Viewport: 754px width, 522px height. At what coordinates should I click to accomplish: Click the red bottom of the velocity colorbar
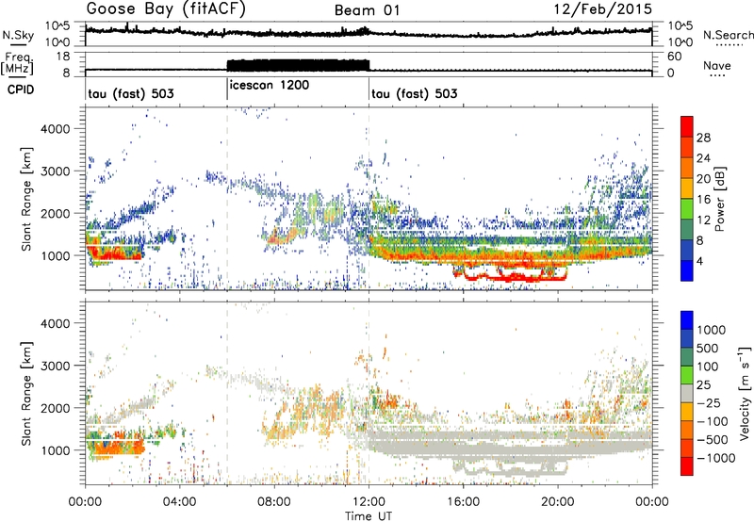click(687, 466)
